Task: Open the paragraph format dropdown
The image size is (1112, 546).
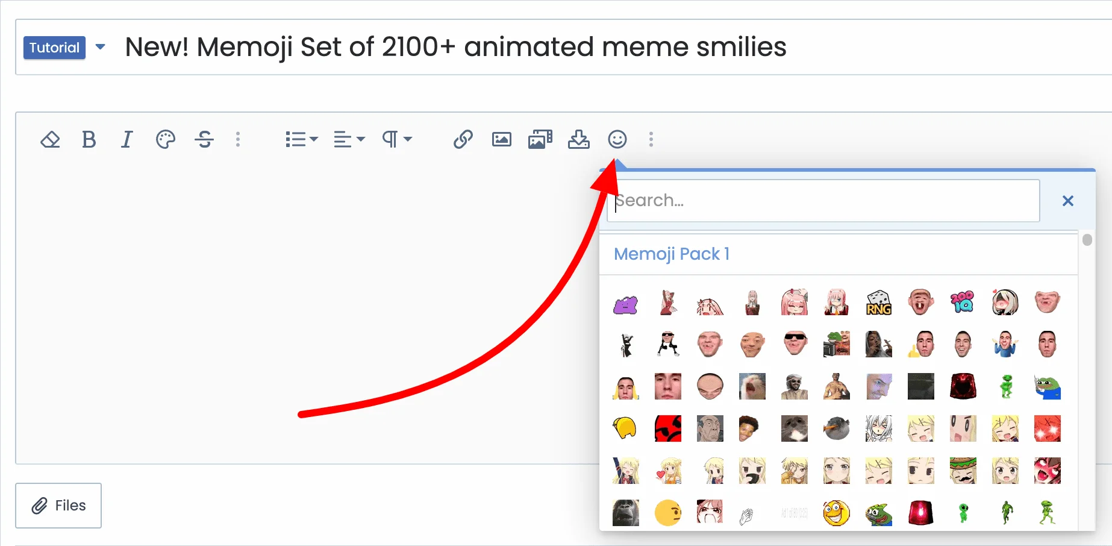Action: pos(397,140)
